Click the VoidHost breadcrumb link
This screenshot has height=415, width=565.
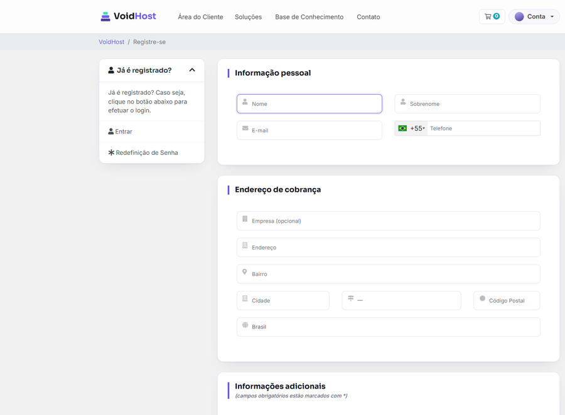(x=111, y=42)
